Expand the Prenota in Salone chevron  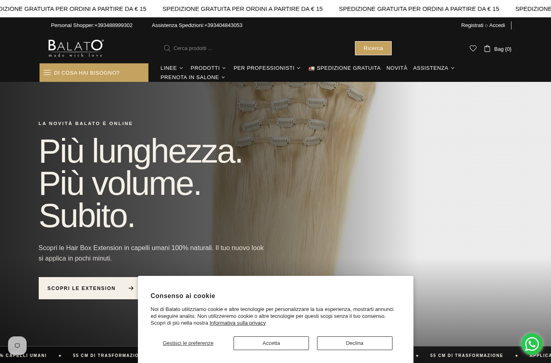click(223, 77)
